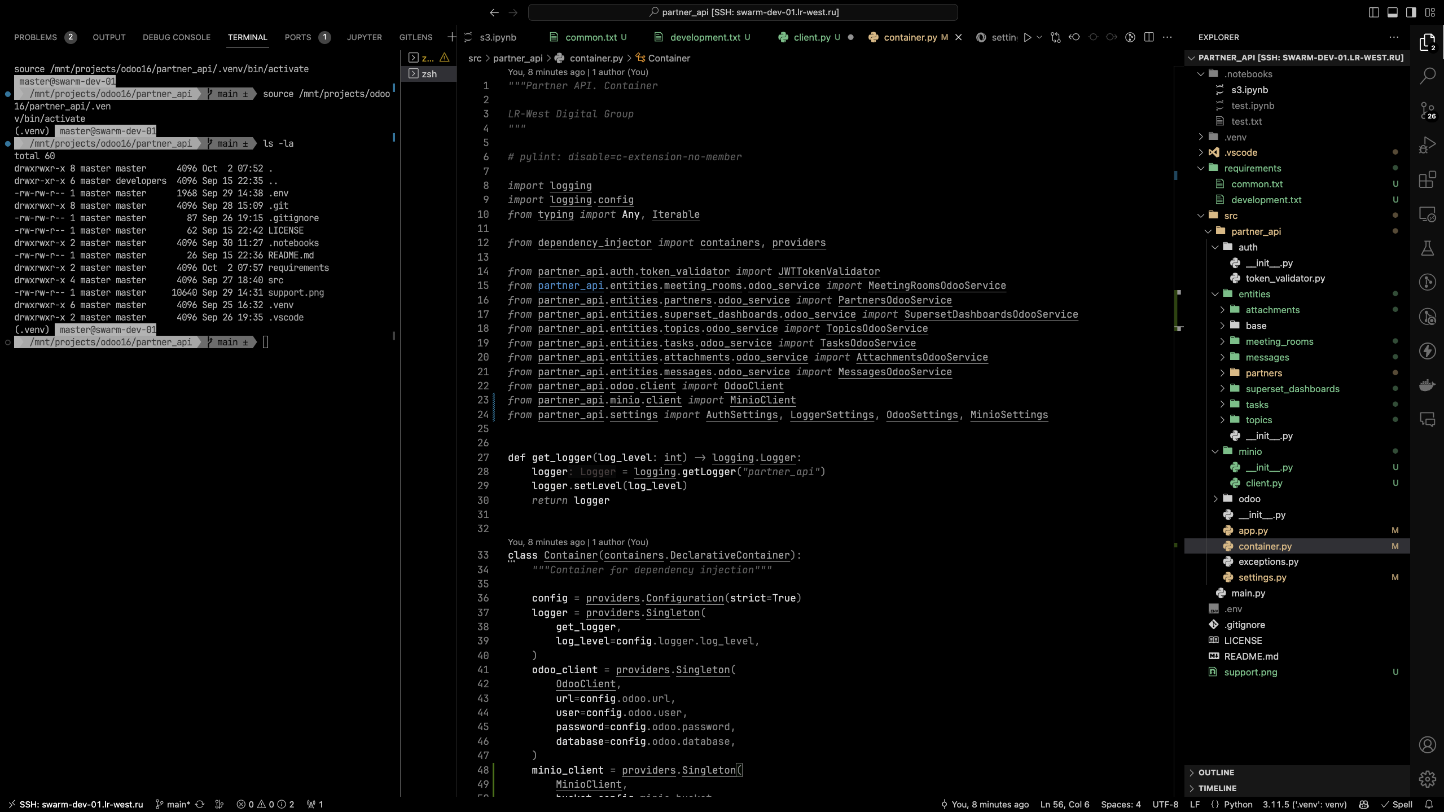Image resolution: width=1444 pixels, height=812 pixels.
Task: Expand the OUTLINE section
Action: pyautogui.click(x=1216, y=773)
